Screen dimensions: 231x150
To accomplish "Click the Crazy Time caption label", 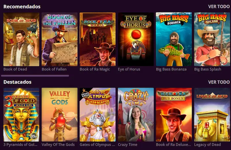I will point(128,145).
